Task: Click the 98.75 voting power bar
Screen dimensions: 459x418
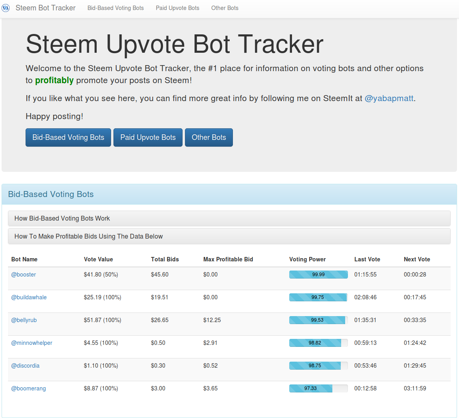Action: [318, 366]
